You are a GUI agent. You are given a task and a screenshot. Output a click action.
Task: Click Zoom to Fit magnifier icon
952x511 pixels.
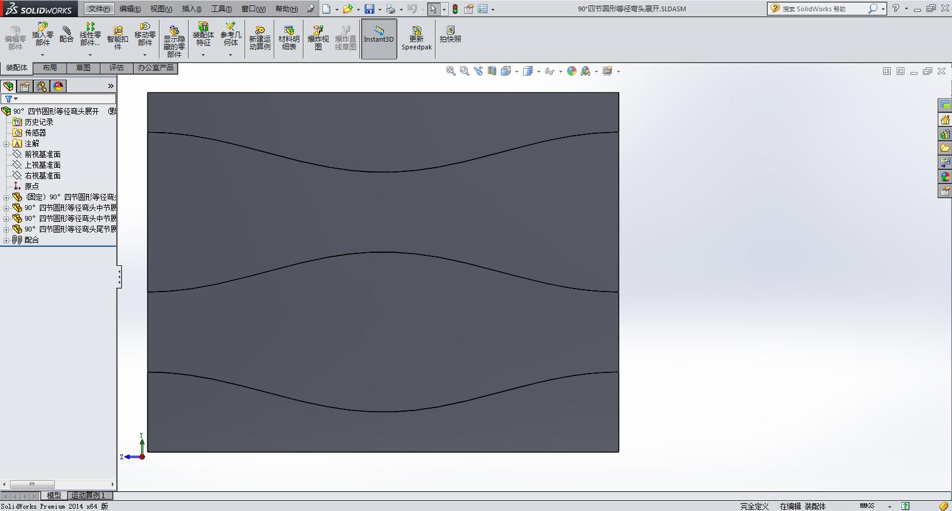451,71
